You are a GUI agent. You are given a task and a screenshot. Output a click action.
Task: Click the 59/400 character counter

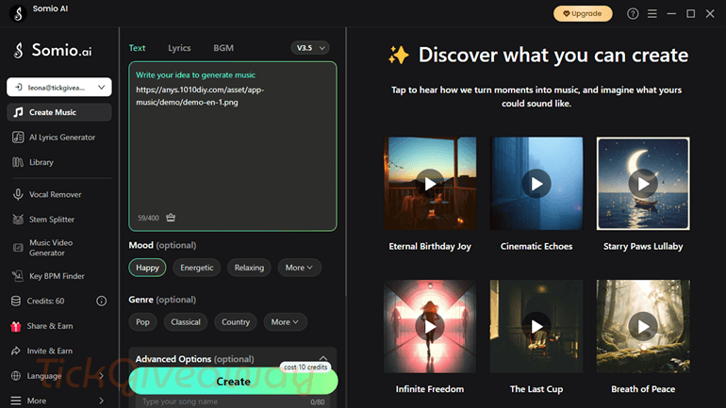[x=148, y=218]
